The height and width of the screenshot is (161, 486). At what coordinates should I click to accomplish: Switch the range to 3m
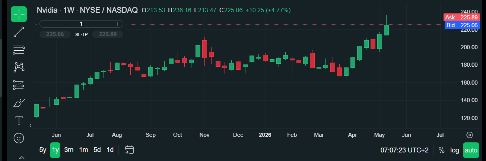[69, 150]
